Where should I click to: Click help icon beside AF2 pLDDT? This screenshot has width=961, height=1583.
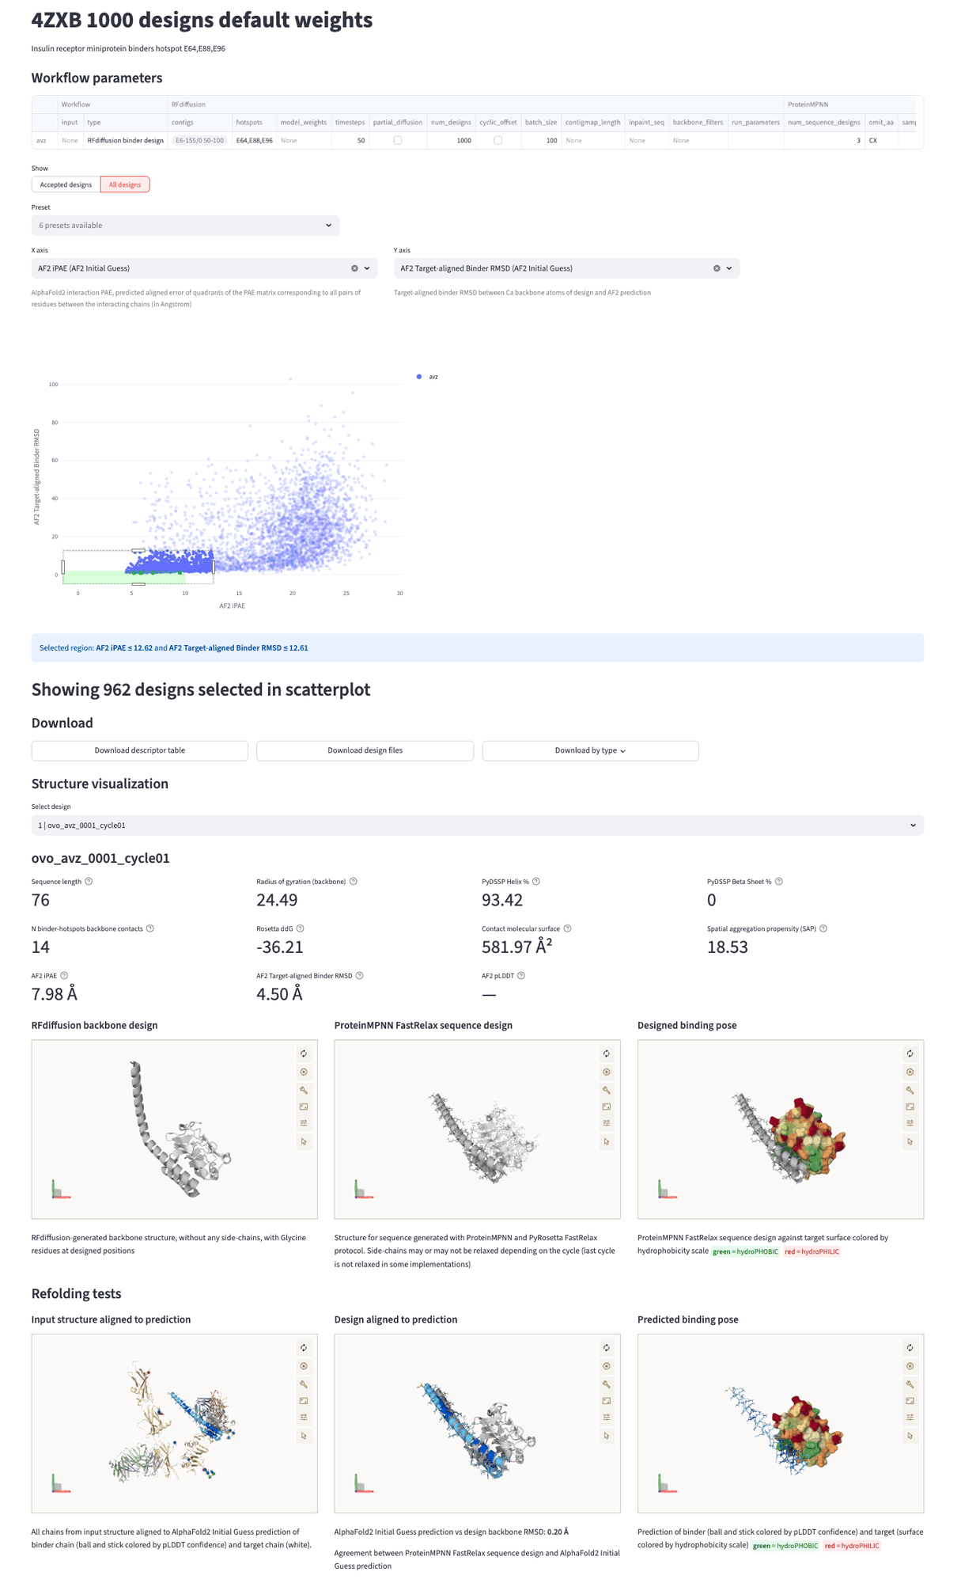521,976
